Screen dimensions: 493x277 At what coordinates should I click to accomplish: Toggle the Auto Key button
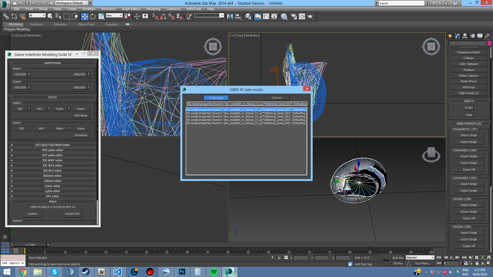(x=398, y=258)
